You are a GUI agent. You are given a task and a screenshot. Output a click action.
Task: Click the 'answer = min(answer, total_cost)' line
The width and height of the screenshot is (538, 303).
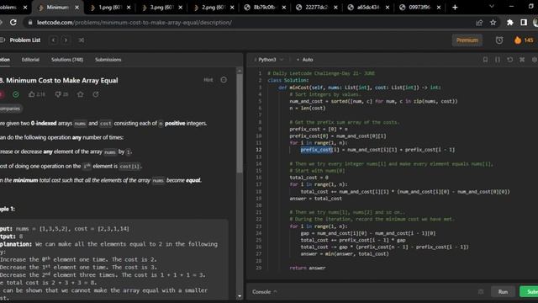[x=345, y=254]
